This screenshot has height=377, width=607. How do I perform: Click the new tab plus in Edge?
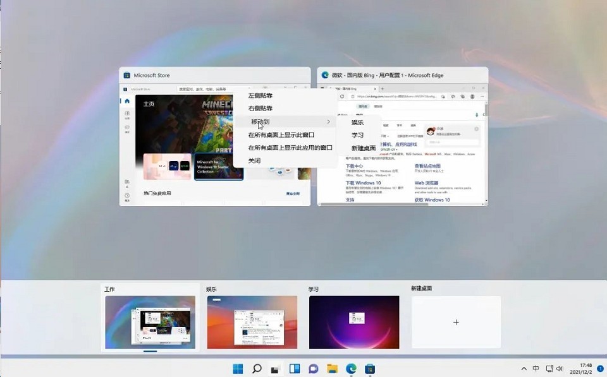click(x=383, y=88)
